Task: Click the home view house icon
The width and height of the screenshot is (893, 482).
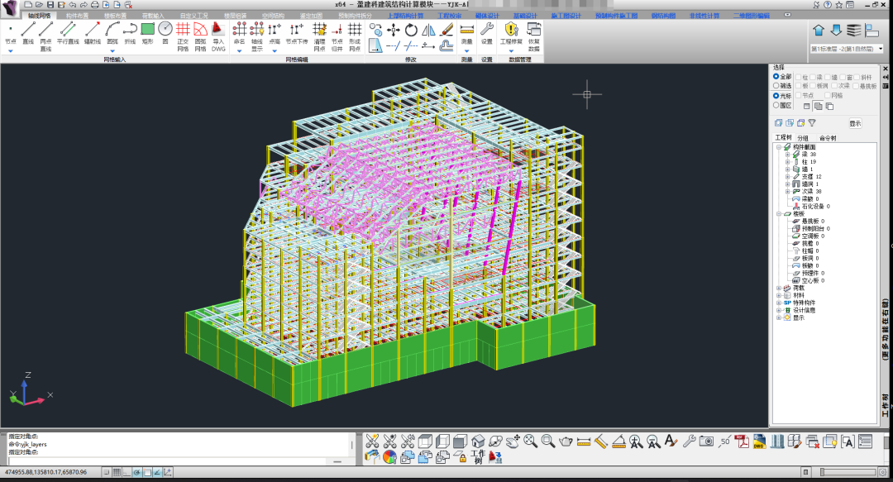Action: pos(478,441)
